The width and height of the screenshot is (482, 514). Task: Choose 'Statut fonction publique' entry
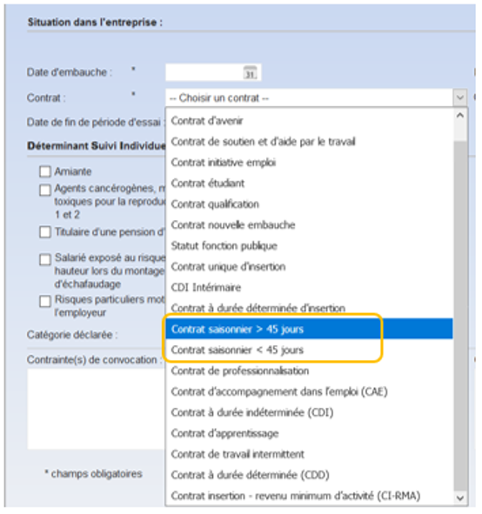point(309,246)
